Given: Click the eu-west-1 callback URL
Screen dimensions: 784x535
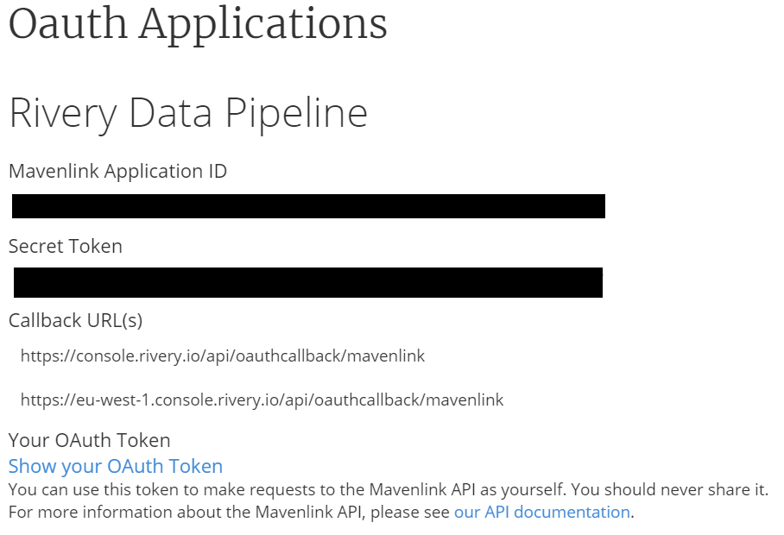Looking at the screenshot, I should [x=262, y=400].
